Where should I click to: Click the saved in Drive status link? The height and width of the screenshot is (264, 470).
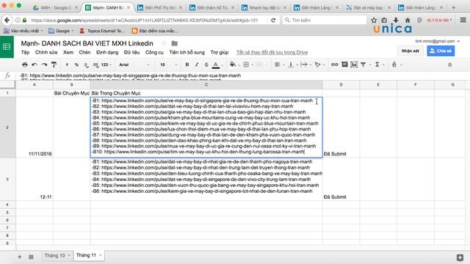click(x=272, y=52)
